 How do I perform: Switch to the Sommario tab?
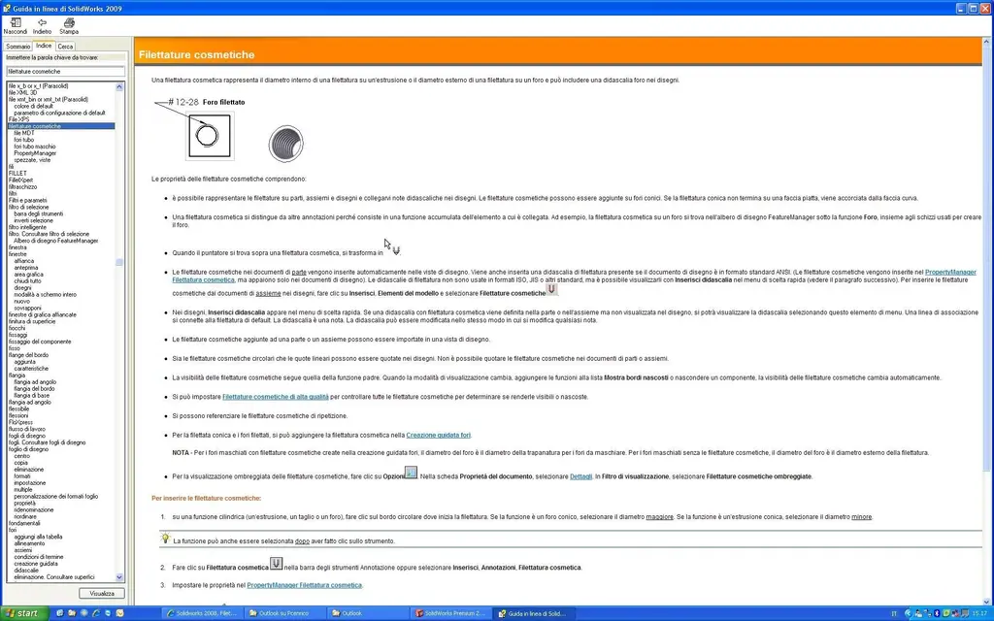tap(17, 46)
